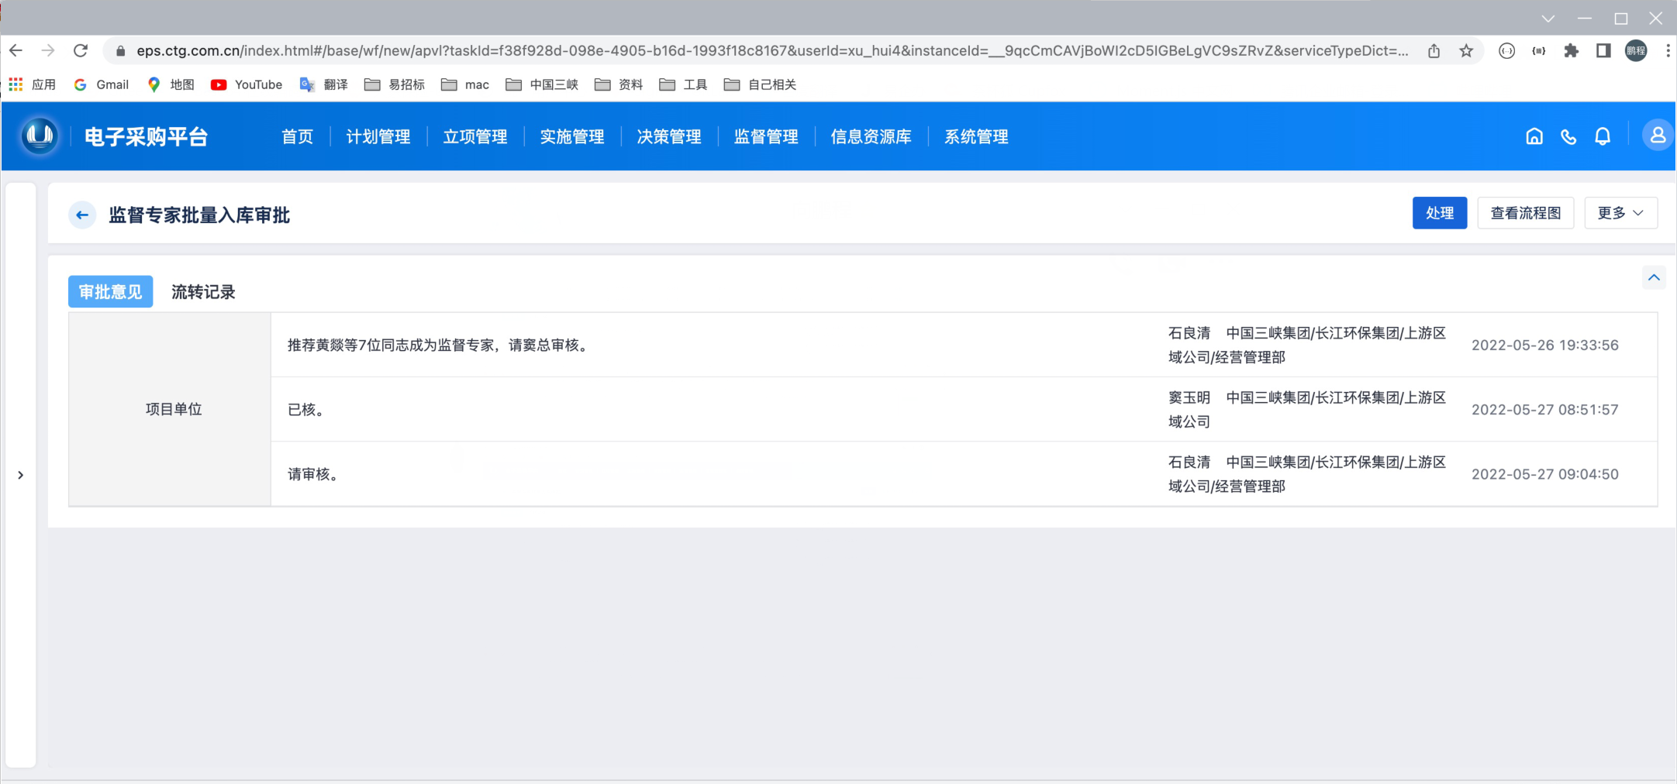Click the 已核。 comment
The image size is (1677, 784).
[x=308, y=409]
